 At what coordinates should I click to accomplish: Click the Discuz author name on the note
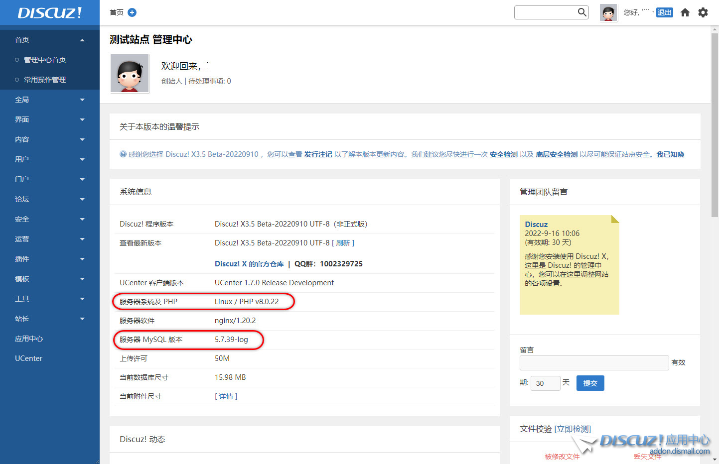[x=536, y=225]
